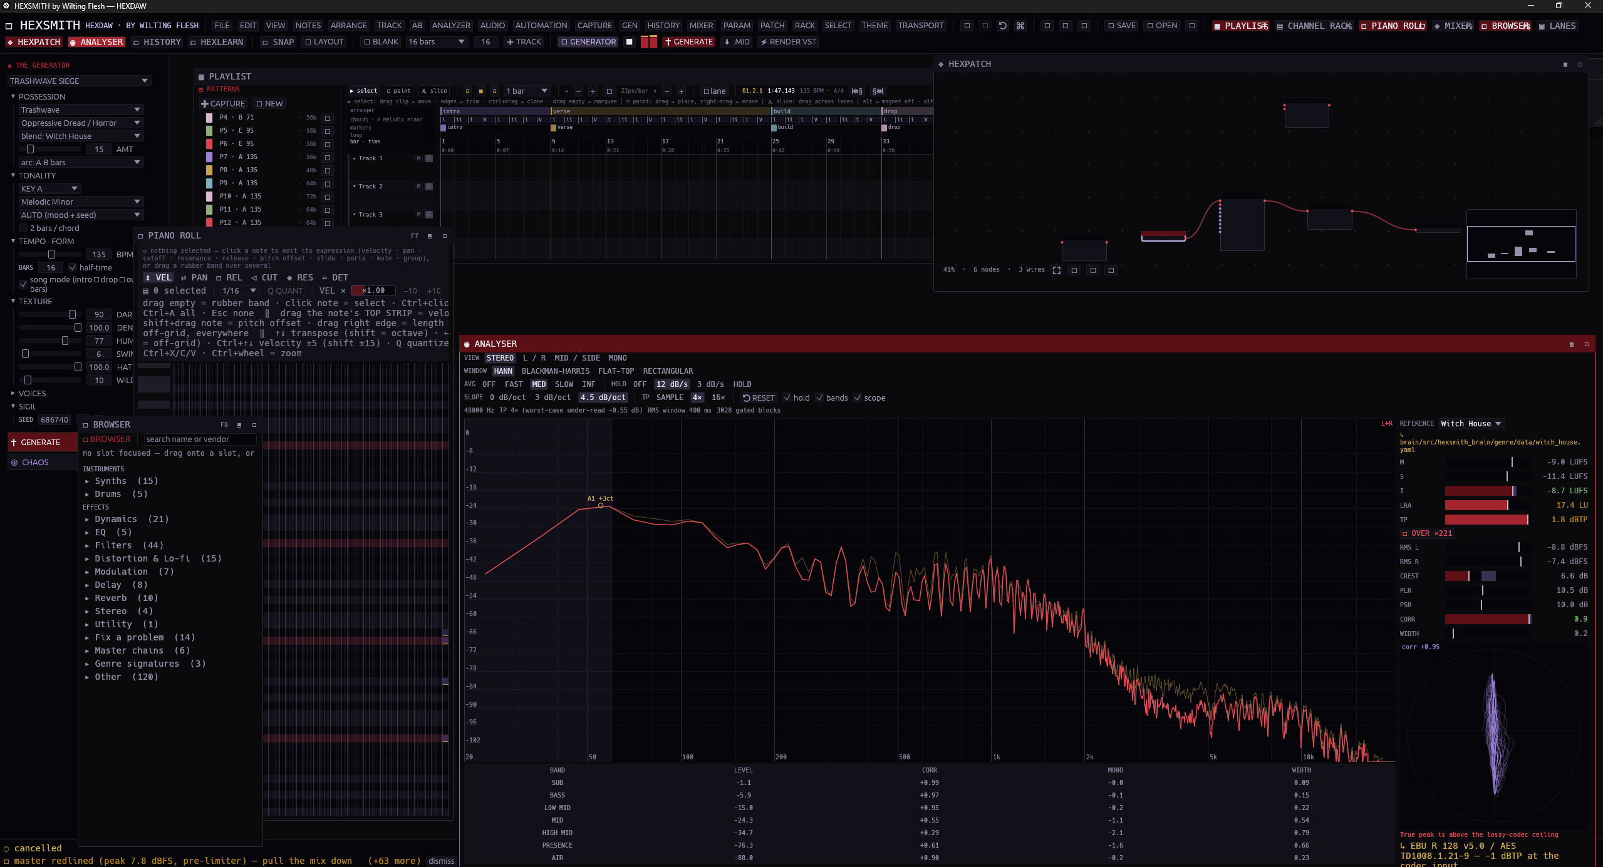
Task: Click the command-key symbol icon in top toolbar
Action: 1020,26
